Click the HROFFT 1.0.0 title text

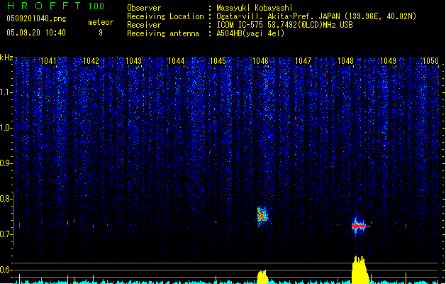(55, 6)
